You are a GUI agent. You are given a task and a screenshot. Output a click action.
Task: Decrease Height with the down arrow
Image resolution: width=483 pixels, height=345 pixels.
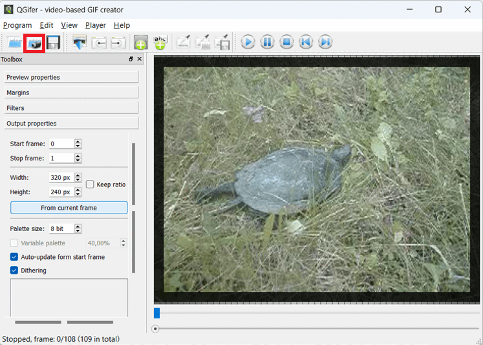[x=78, y=194]
